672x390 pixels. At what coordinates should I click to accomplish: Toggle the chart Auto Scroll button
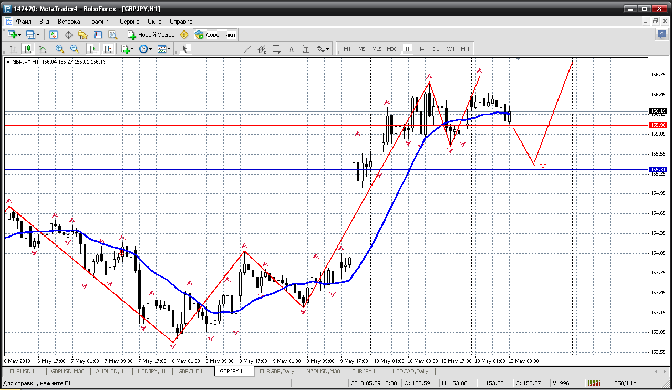(93, 49)
